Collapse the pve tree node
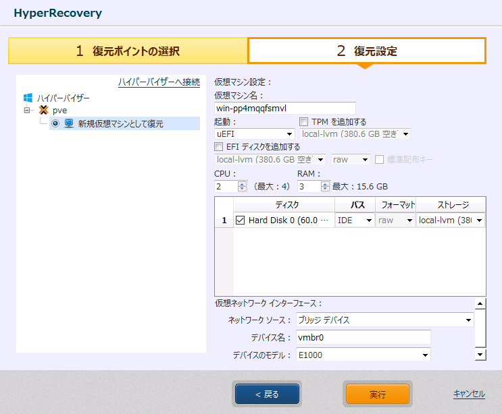 (x=28, y=110)
